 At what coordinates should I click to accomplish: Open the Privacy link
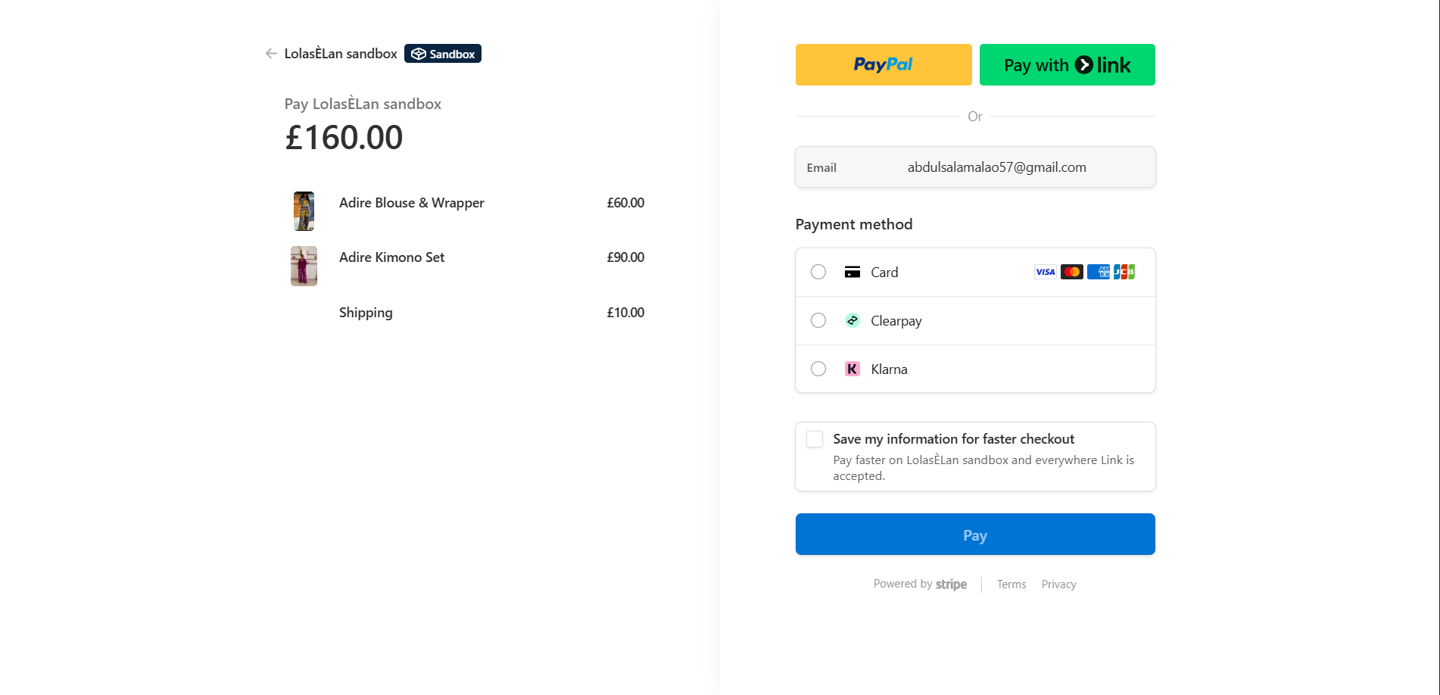tap(1058, 584)
